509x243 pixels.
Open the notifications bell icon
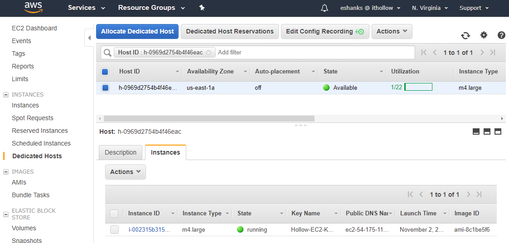(324, 8)
